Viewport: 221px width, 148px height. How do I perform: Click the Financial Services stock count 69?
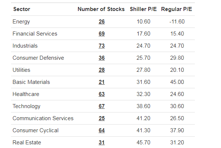point(101,34)
